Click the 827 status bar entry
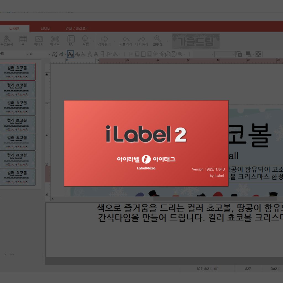Image resolution: width=283 pixels, height=283 pixels. (x=248, y=269)
